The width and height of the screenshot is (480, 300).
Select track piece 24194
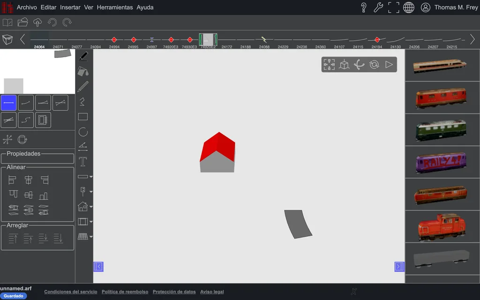[377, 42]
